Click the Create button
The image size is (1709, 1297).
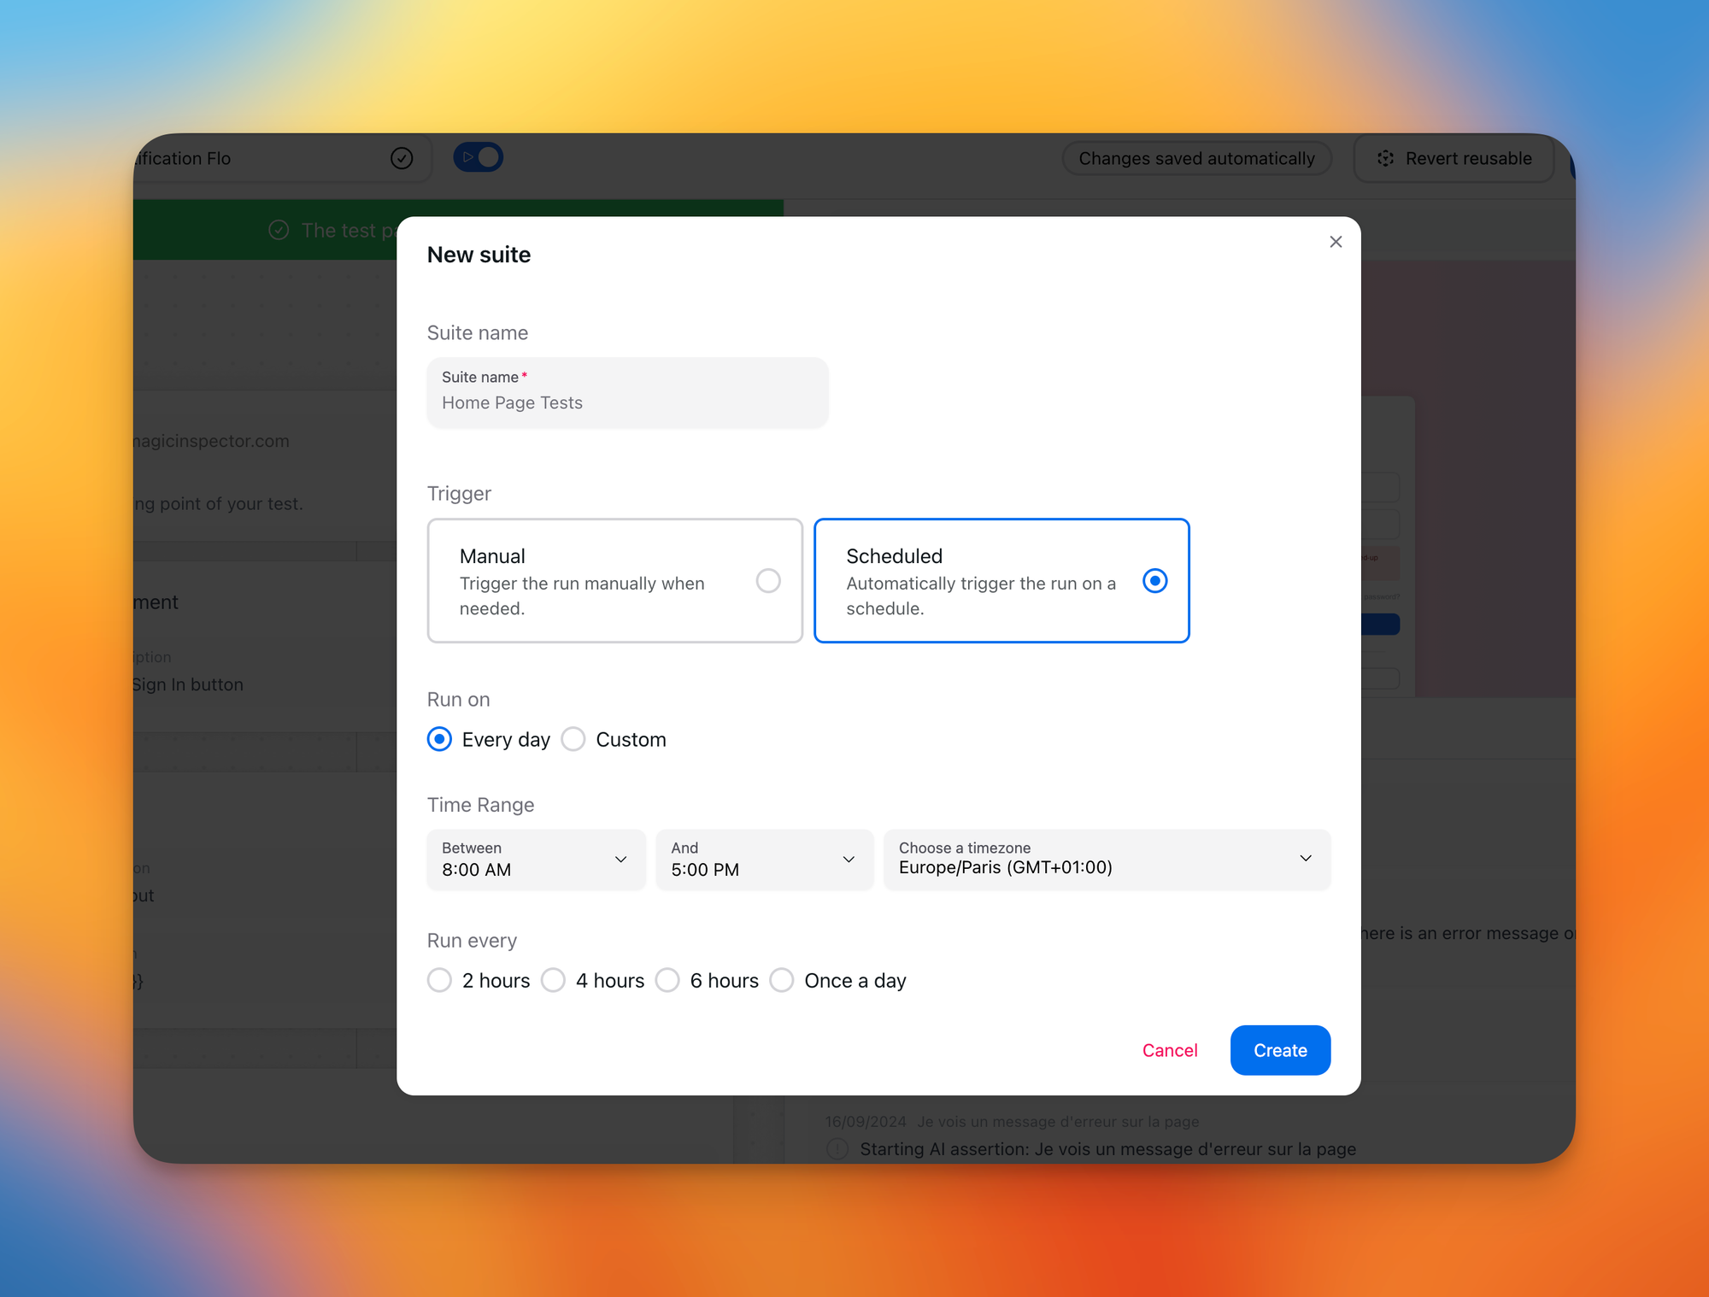pos(1279,1050)
